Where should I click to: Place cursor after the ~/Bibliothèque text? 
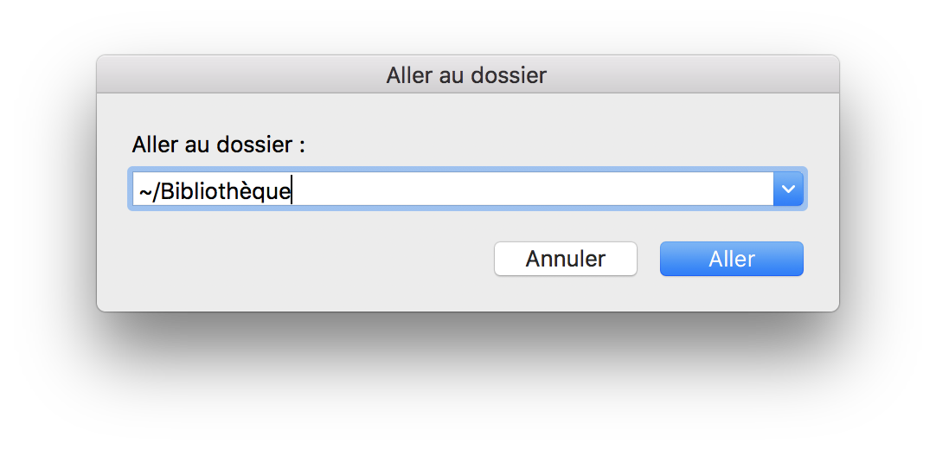click(x=292, y=190)
